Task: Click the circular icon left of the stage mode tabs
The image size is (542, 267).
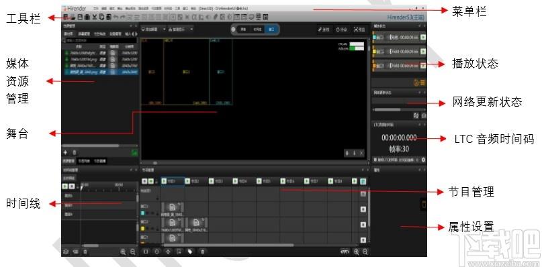Action: click(x=233, y=30)
